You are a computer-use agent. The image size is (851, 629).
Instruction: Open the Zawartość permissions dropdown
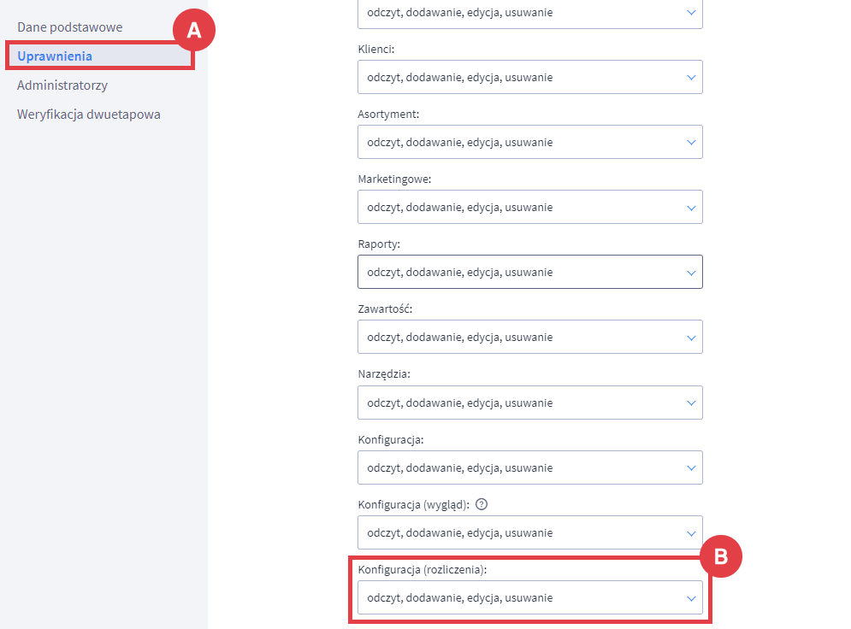[x=529, y=337]
